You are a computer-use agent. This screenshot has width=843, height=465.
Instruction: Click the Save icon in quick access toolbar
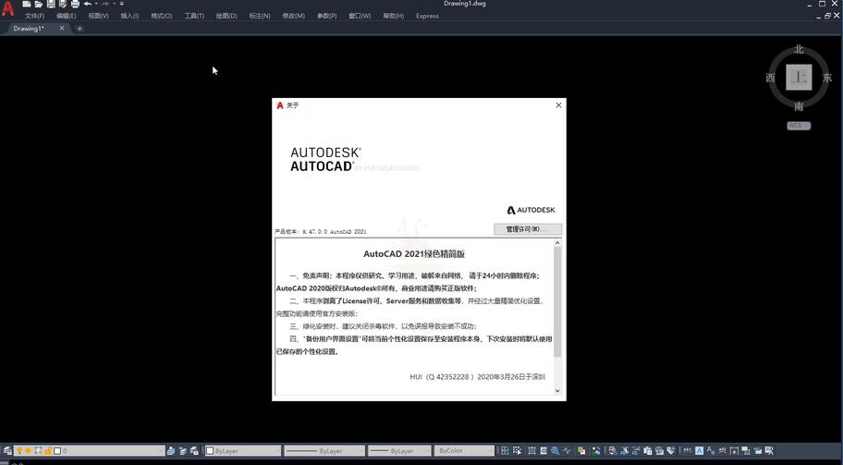pyautogui.click(x=50, y=4)
